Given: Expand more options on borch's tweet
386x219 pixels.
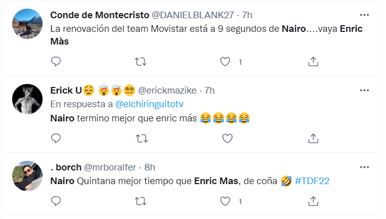Looking at the screenshot, I should 364,166.
